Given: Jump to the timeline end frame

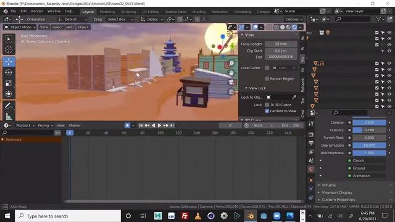Looking at the screenshot, I should (172, 125).
